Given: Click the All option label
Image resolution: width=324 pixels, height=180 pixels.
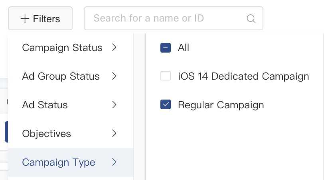Looking at the screenshot, I should [184, 48].
